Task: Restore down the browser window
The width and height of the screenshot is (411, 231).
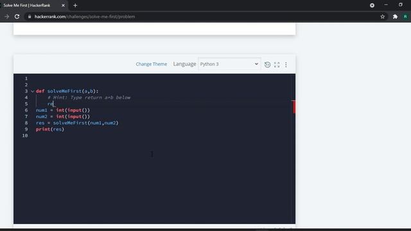Action: point(401,4)
